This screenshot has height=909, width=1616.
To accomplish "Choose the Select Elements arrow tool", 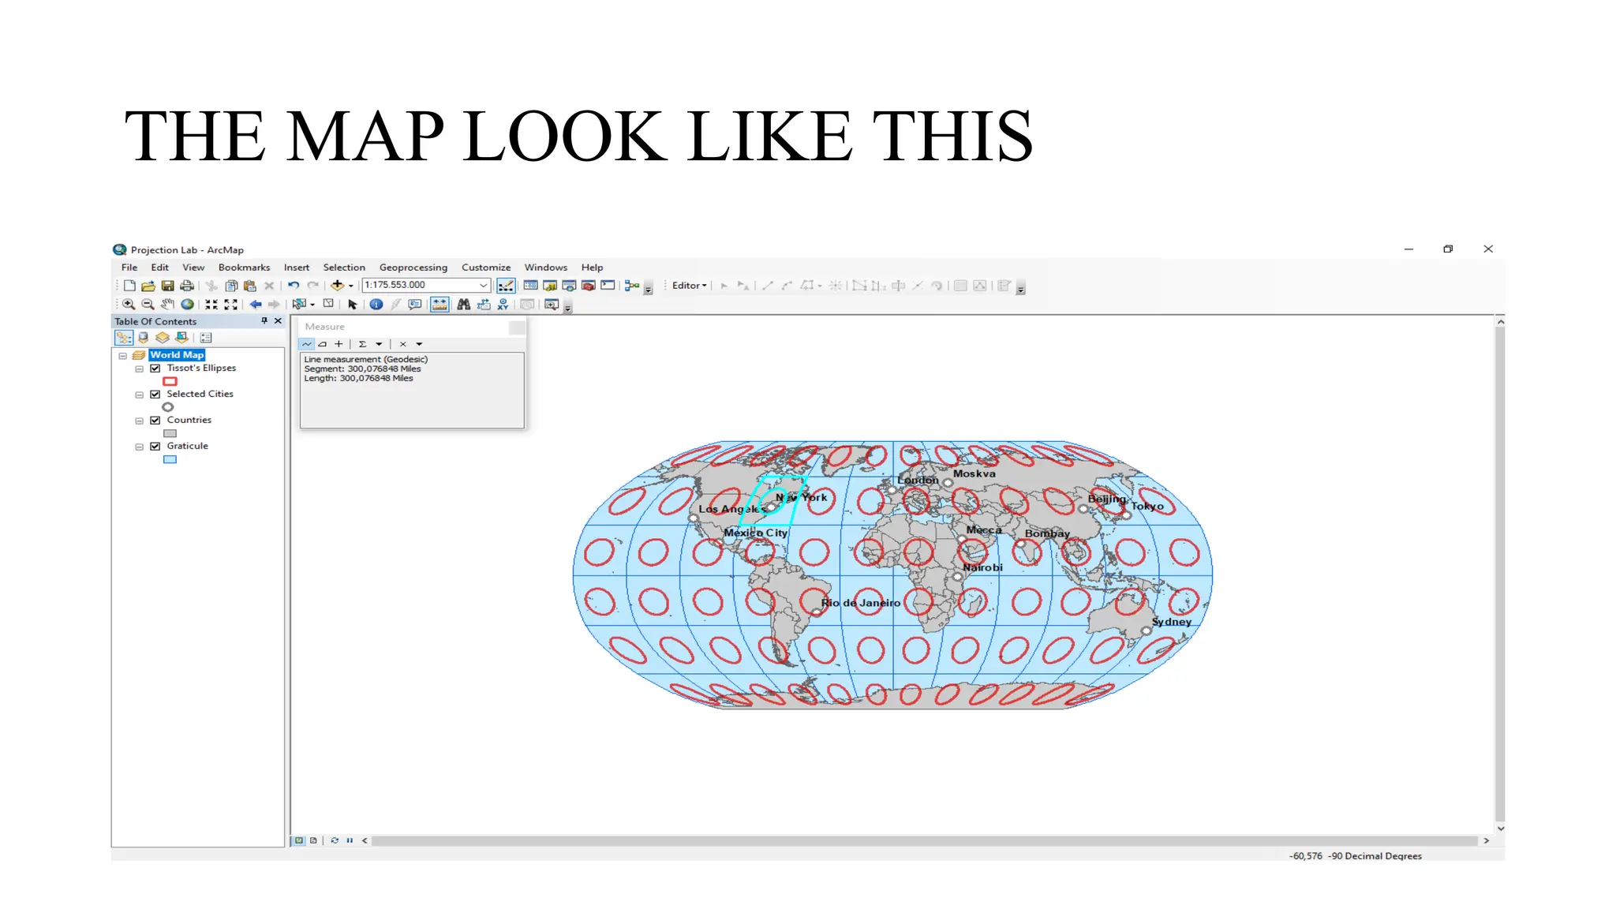I will [x=353, y=305].
